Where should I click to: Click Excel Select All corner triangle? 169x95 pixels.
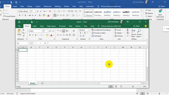coord(17,47)
